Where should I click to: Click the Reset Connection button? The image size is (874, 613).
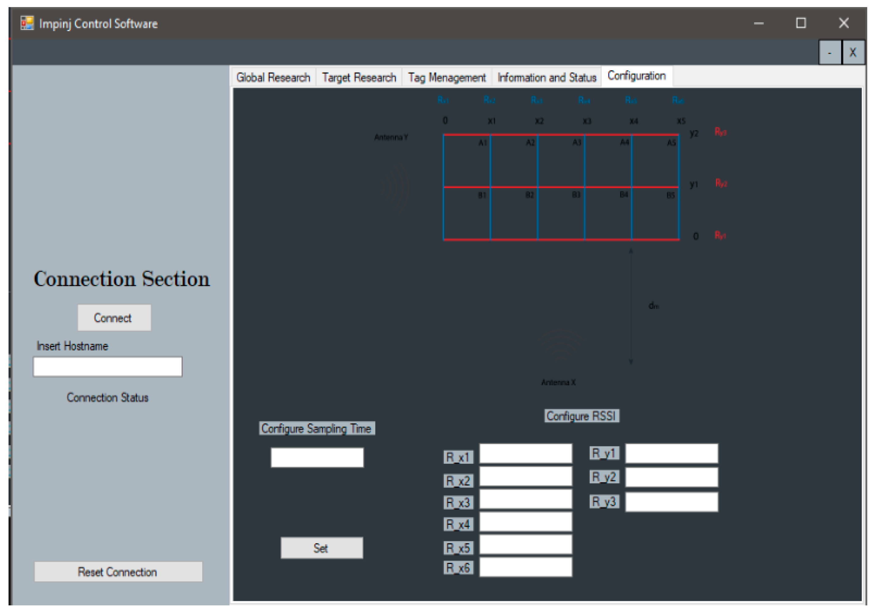(x=118, y=572)
